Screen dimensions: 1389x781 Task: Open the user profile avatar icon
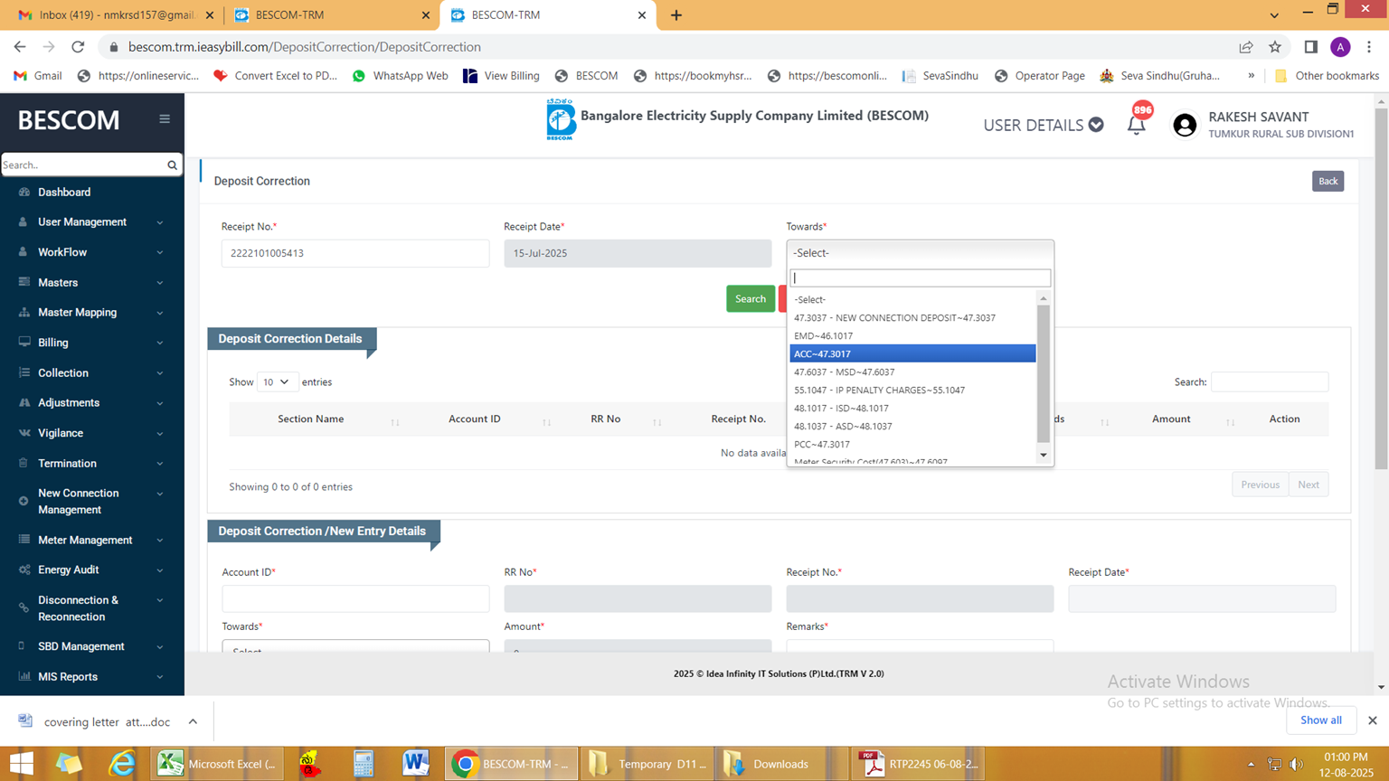pyautogui.click(x=1184, y=126)
